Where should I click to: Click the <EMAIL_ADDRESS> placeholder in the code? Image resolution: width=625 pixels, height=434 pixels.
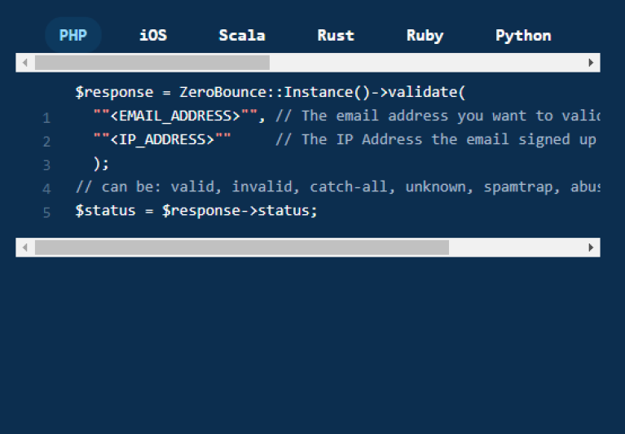click(175, 116)
